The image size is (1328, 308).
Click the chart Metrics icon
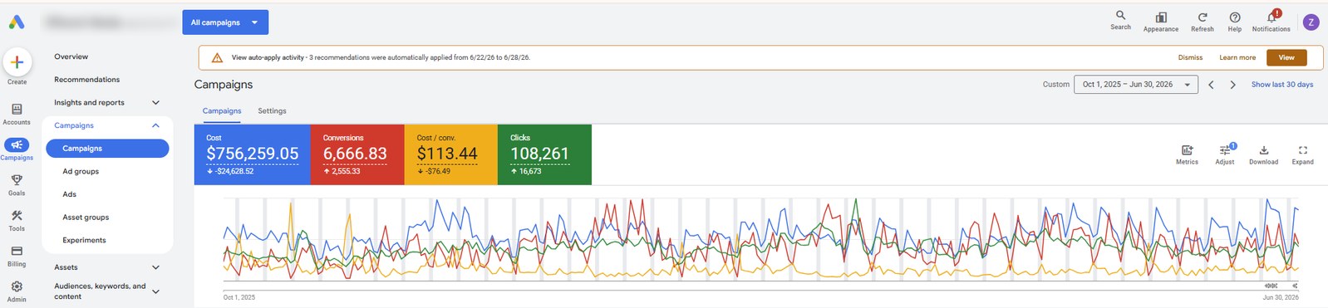1187,150
